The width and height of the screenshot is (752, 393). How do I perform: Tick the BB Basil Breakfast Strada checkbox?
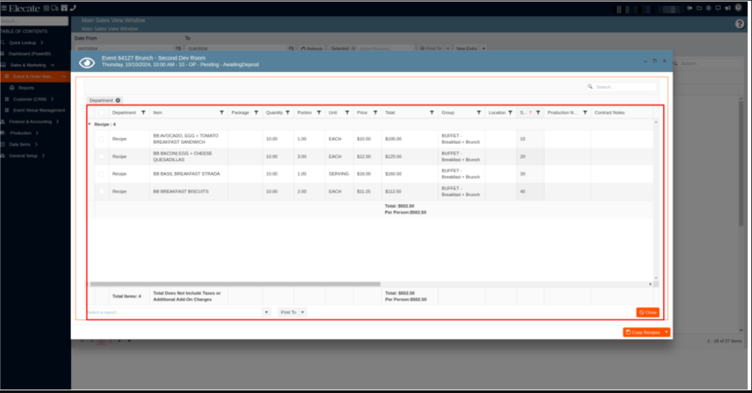101,174
